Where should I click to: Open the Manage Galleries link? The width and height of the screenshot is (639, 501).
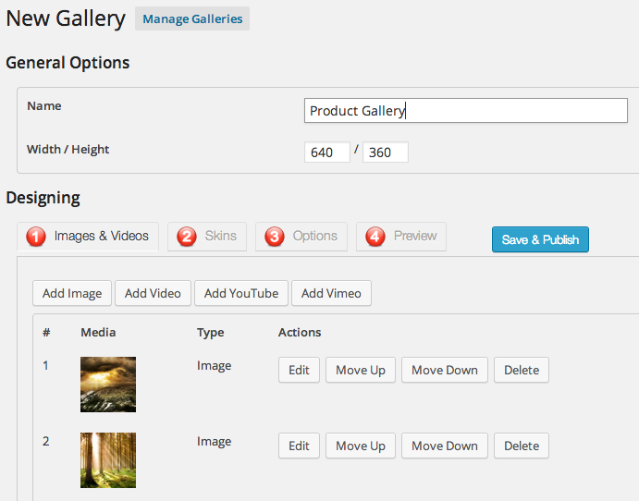pyautogui.click(x=192, y=18)
